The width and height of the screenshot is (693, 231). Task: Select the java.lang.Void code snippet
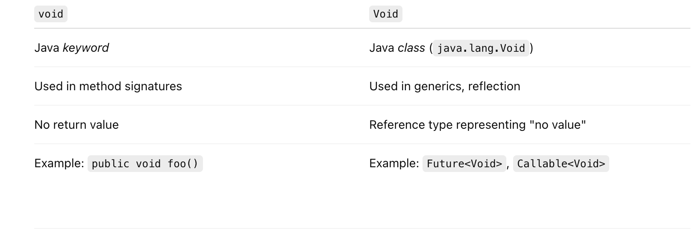pyautogui.click(x=481, y=48)
